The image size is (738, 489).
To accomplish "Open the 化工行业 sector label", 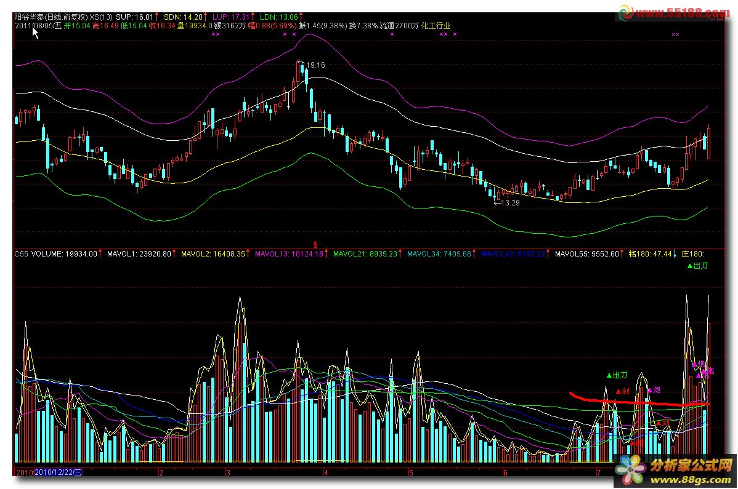I will (x=436, y=26).
